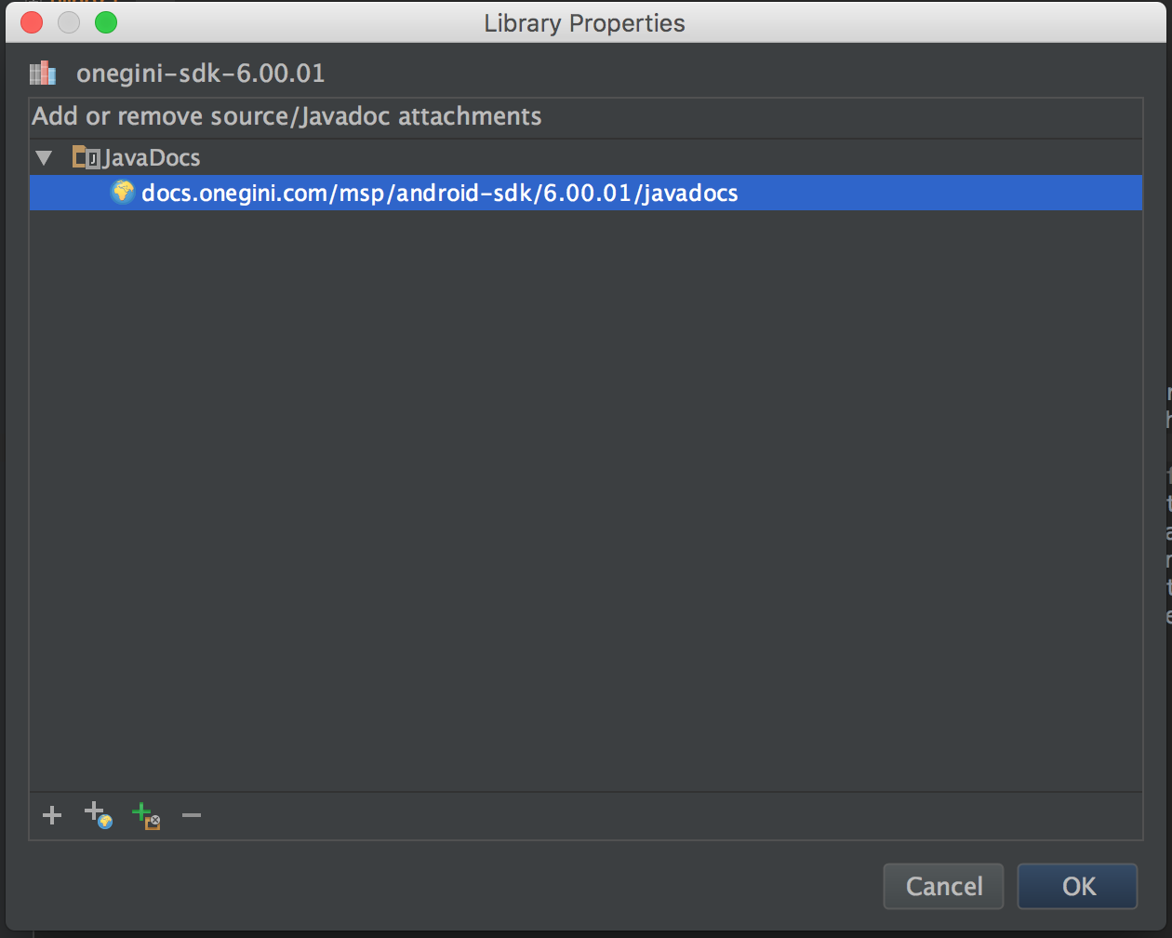Screen dimensions: 1172x938
Task: Select the JavaDocs group node
Action: coord(149,156)
